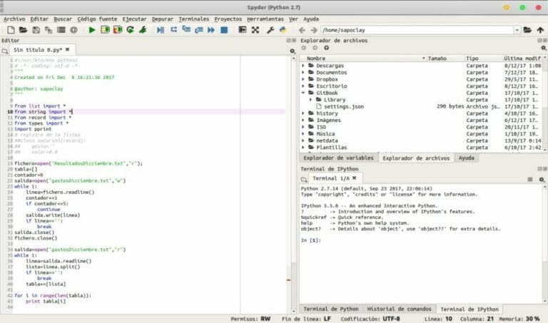Expand the history folder
548x323 pixels.
point(303,113)
